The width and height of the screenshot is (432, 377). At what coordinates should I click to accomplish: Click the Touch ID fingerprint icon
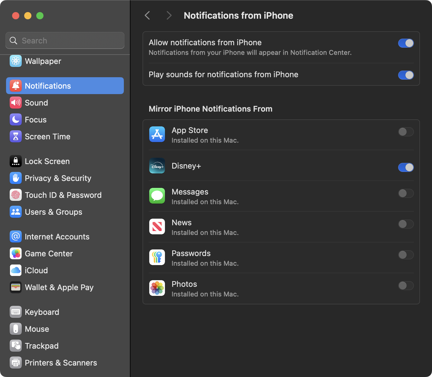(x=16, y=195)
